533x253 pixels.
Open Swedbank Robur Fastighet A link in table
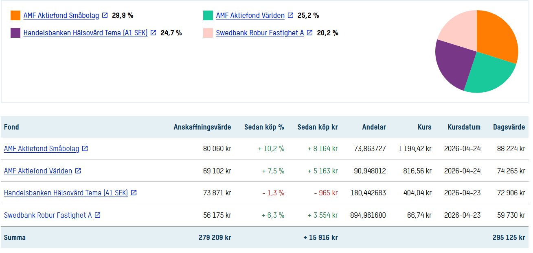(x=48, y=215)
